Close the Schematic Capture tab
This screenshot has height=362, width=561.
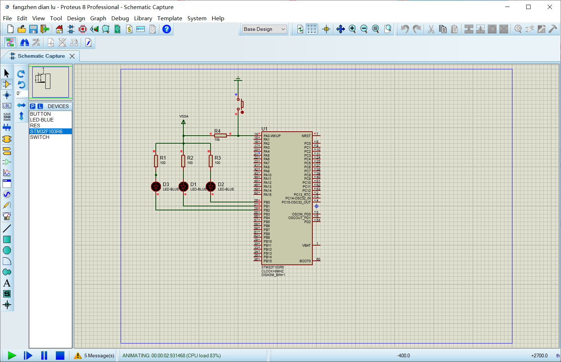(72, 56)
